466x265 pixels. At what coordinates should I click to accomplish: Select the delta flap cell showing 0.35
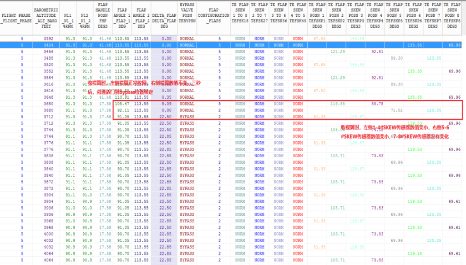click(x=166, y=97)
